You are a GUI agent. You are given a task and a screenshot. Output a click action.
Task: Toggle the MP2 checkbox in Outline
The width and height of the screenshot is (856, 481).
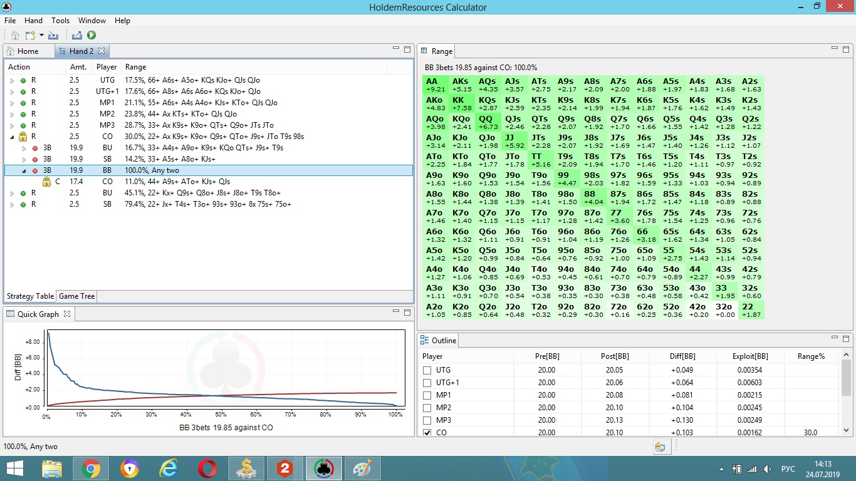(427, 408)
